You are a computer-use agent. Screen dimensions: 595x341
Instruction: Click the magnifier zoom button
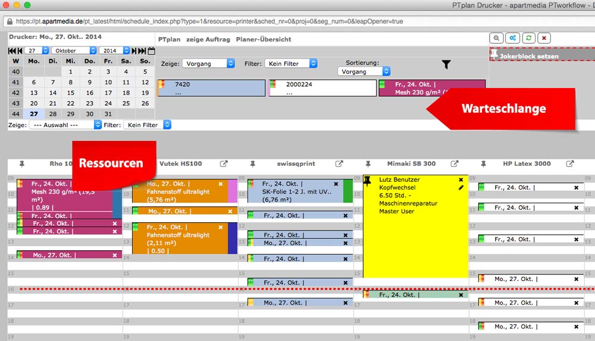[x=496, y=38]
